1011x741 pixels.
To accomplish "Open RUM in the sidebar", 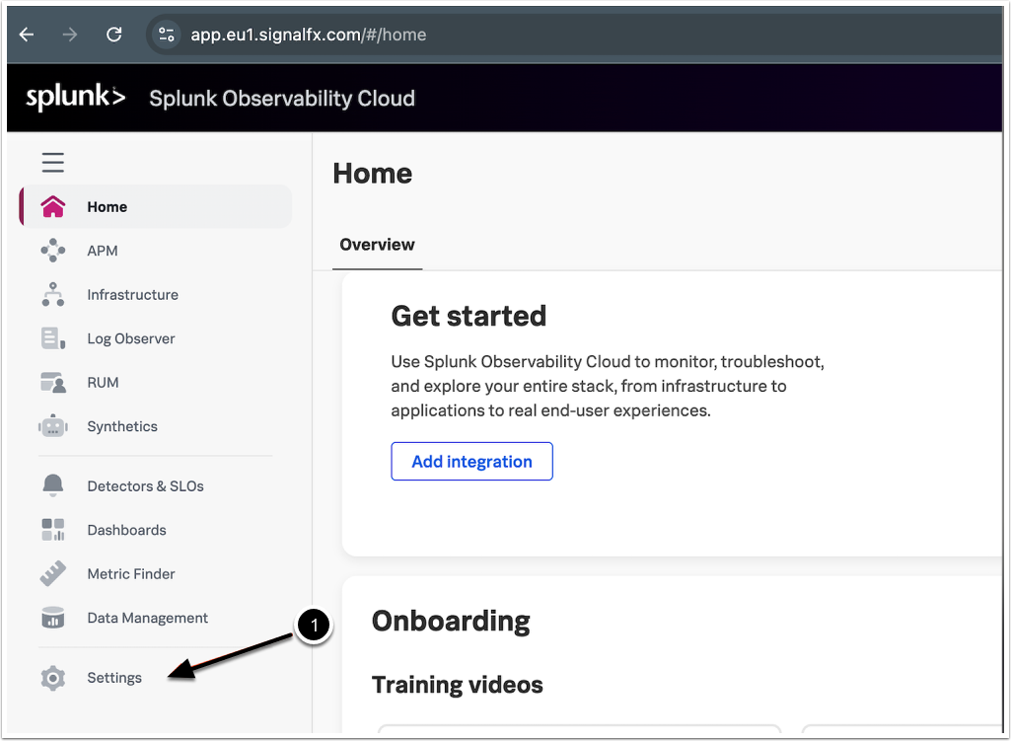I will (104, 383).
